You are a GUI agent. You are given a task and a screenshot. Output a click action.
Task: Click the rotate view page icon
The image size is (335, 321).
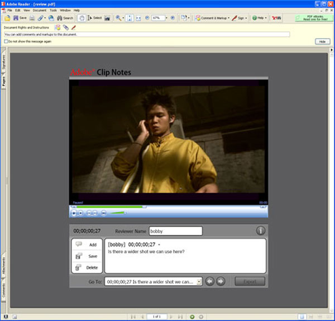(184, 18)
